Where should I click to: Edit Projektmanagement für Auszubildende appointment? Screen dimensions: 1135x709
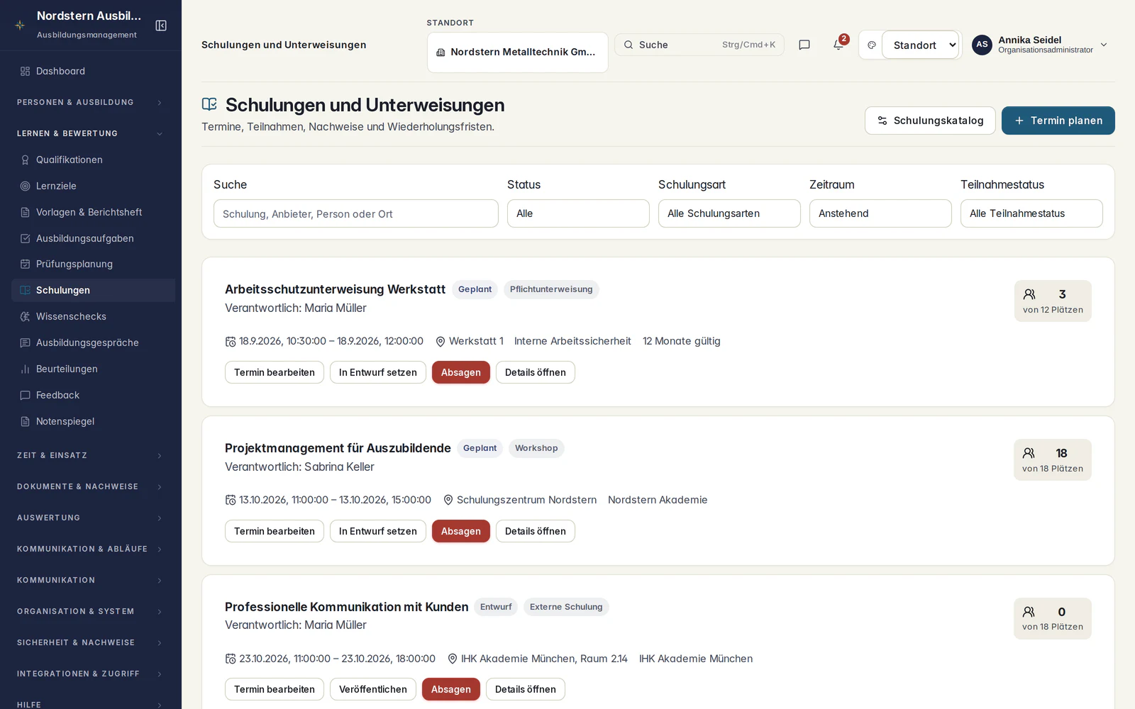[x=275, y=531]
